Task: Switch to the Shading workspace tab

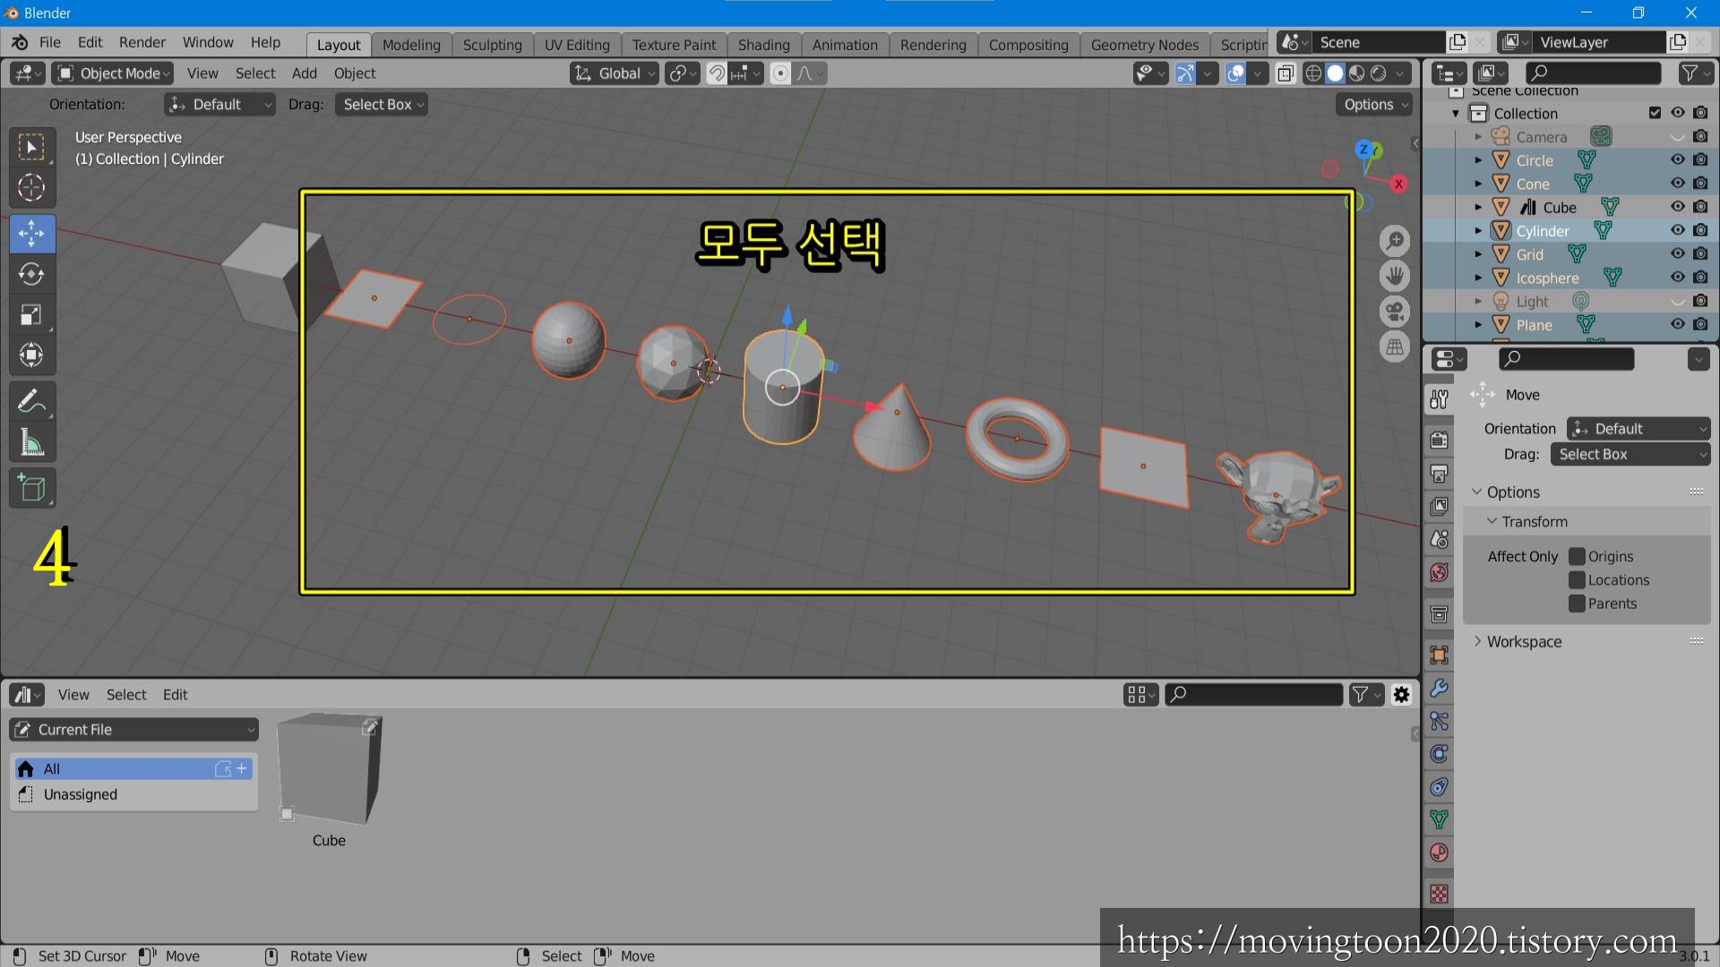Action: coord(763,45)
